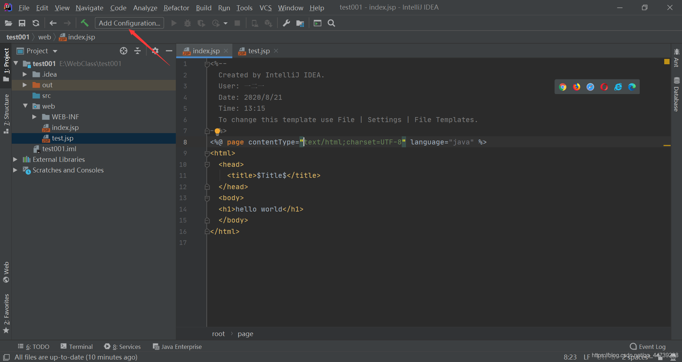Click the Synchronize refresh icon
This screenshot has height=362, width=682.
[x=36, y=23]
